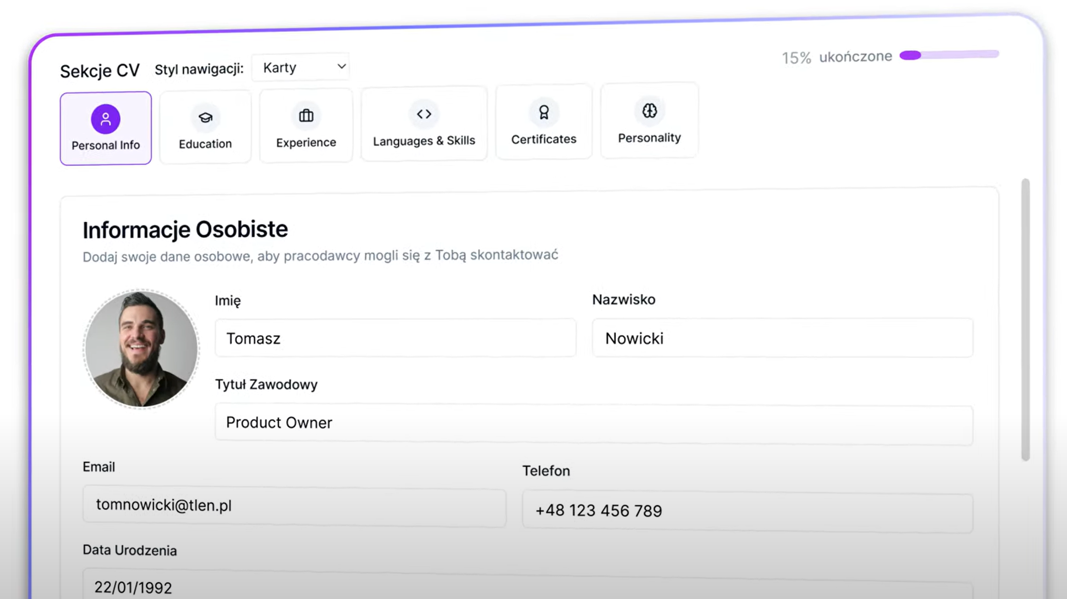This screenshot has height=599, width=1067.
Task: Click the Tytuł Zawodowy Product Owner field
Action: coord(593,423)
